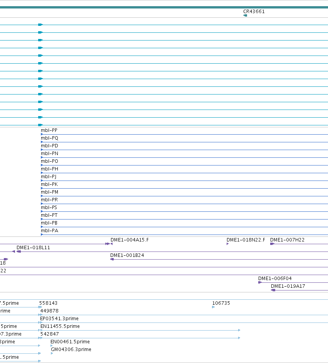Select the mbl-PH transcript label

(49, 169)
